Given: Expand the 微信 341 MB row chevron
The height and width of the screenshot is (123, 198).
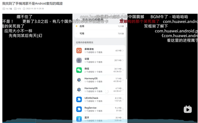Looking at the screenshot, I should [x=123, y=70].
